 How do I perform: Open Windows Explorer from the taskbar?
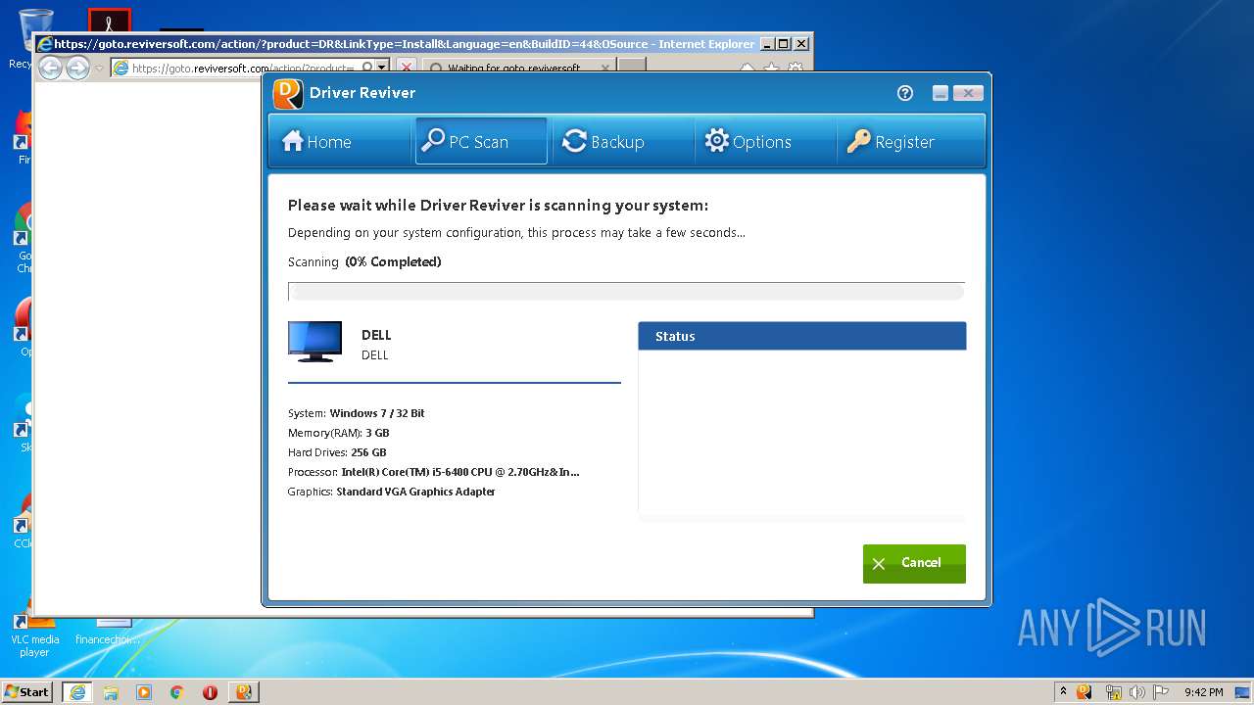[111, 691]
